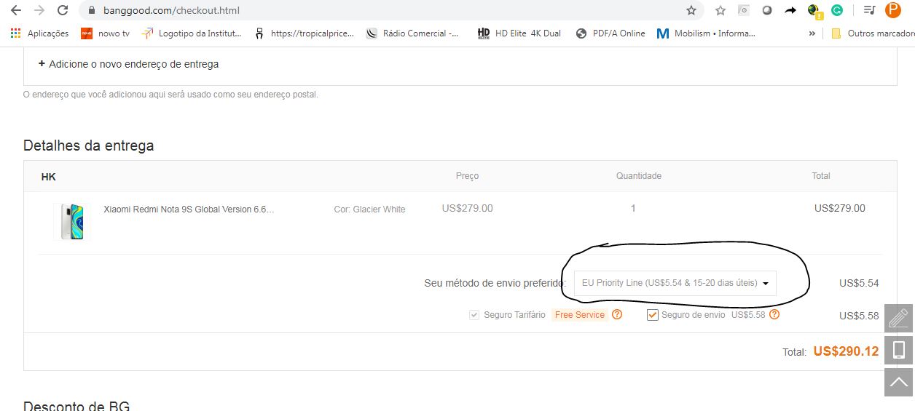This screenshot has width=915, height=411.
Task: Click the HK warehouse label
Action: point(49,177)
